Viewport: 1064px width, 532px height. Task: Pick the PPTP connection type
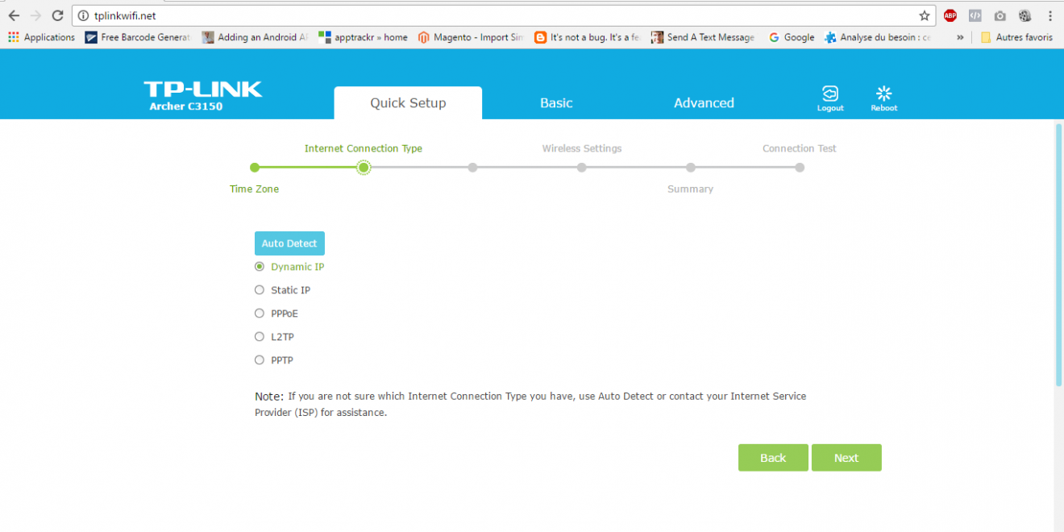[x=260, y=360]
